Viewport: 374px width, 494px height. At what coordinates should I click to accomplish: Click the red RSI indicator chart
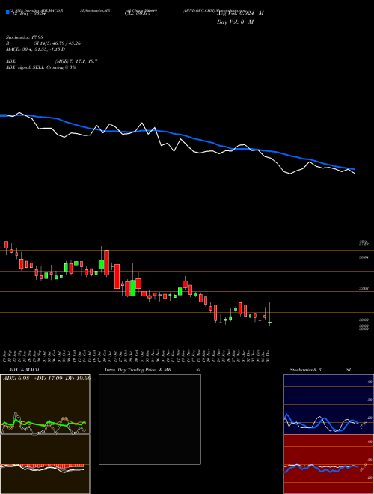pos(328,464)
